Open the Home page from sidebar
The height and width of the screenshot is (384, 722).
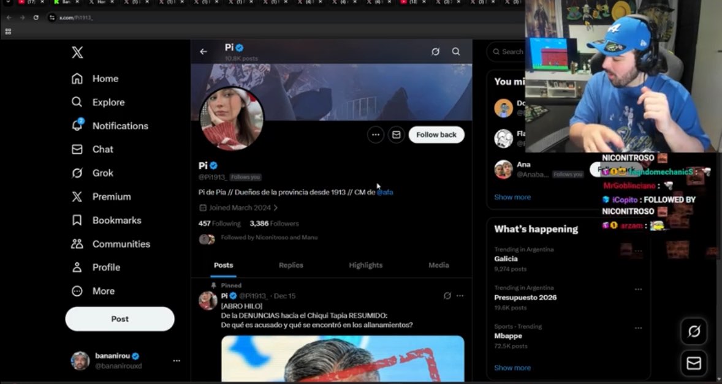[96, 78]
